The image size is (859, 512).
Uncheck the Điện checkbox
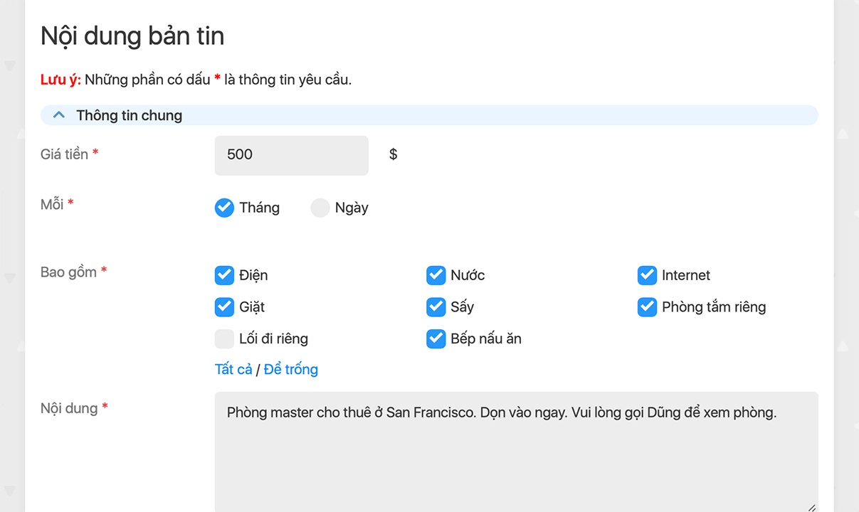(x=224, y=275)
